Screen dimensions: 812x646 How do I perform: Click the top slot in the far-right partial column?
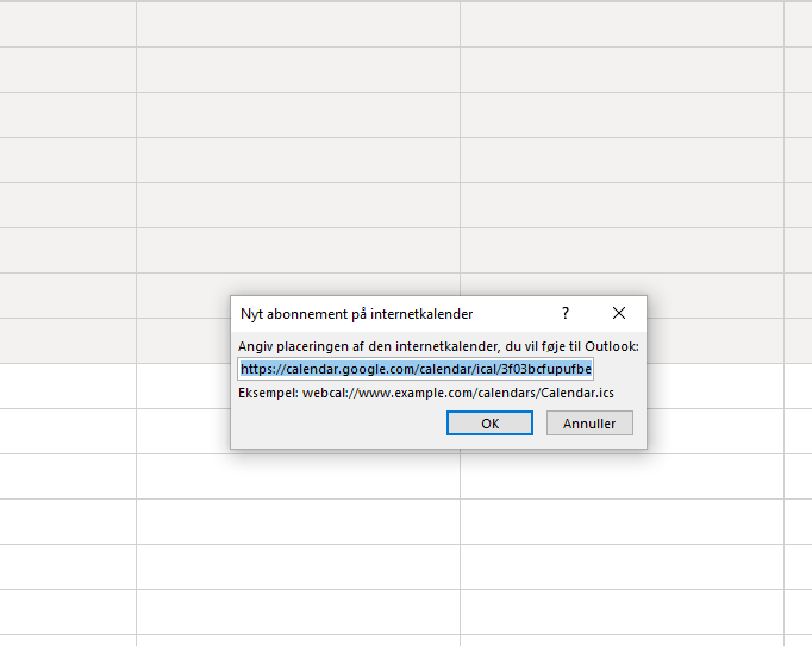coord(798,25)
